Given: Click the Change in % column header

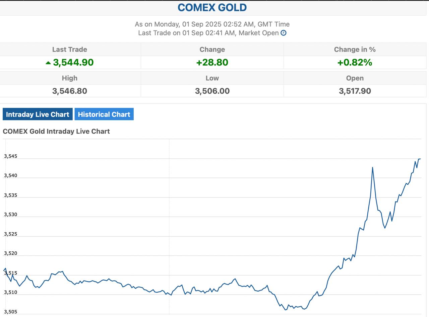Looking at the screenshot, I should [355, 50].
